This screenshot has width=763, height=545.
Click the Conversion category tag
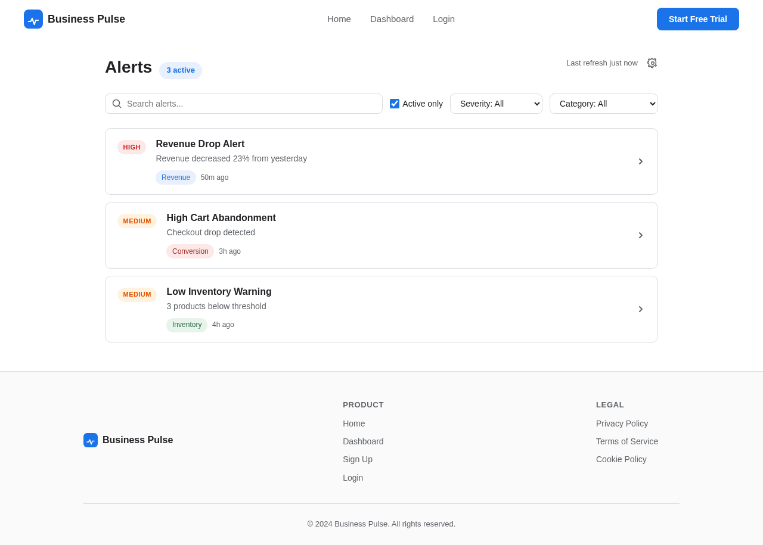tap(190, 251)
